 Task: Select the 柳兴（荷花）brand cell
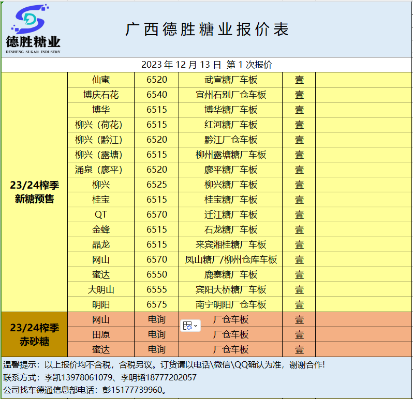pyautogui.click(x=101, y=125)
